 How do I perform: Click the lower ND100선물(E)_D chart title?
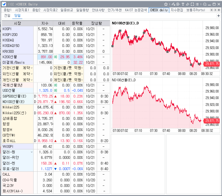coord(124,80)
